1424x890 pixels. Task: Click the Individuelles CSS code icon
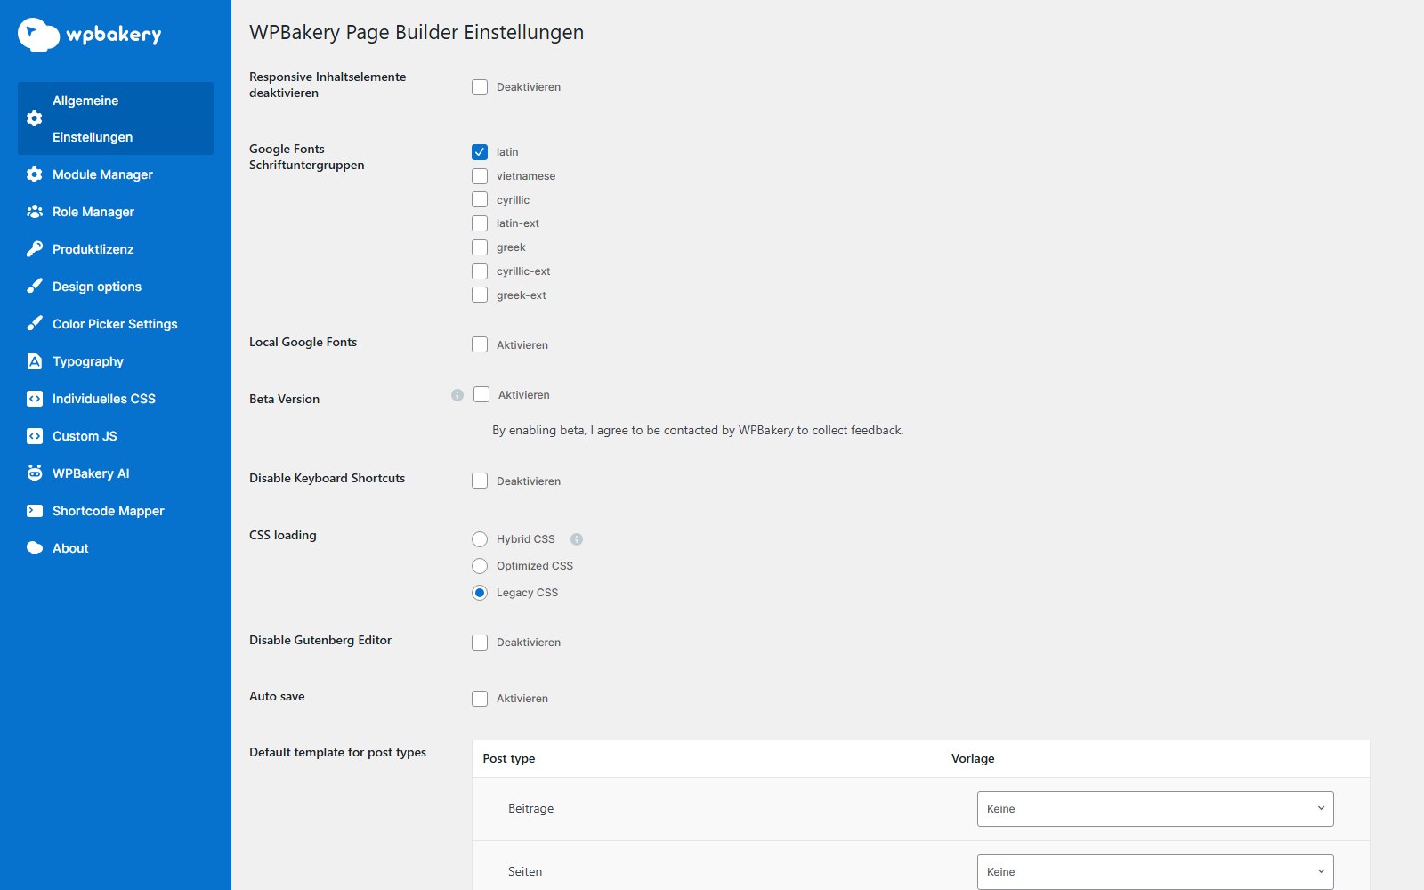(35, 399)
